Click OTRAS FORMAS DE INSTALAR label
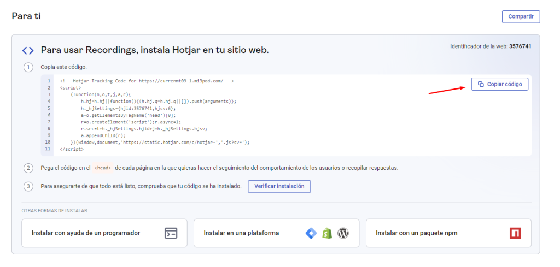560x267 pixels. pyautogui.click(x=54, y=211)
